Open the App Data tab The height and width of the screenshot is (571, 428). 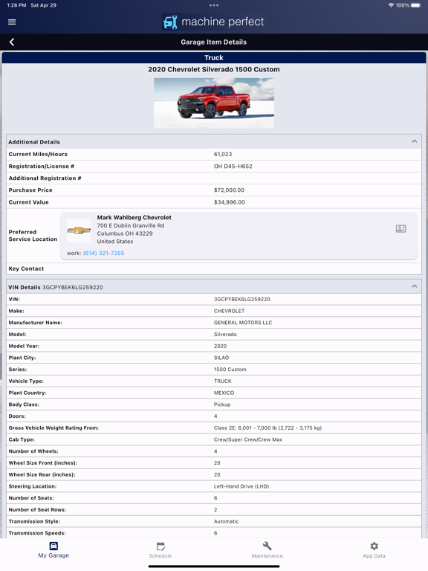374,550
